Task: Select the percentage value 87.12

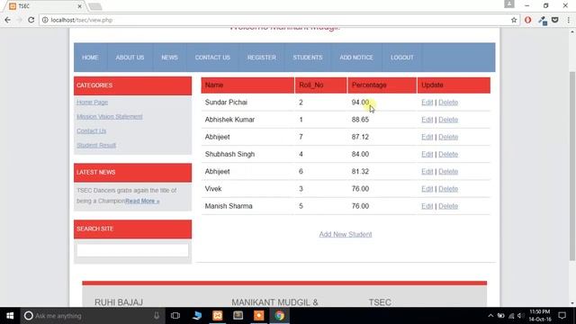Action: [360, 137]
